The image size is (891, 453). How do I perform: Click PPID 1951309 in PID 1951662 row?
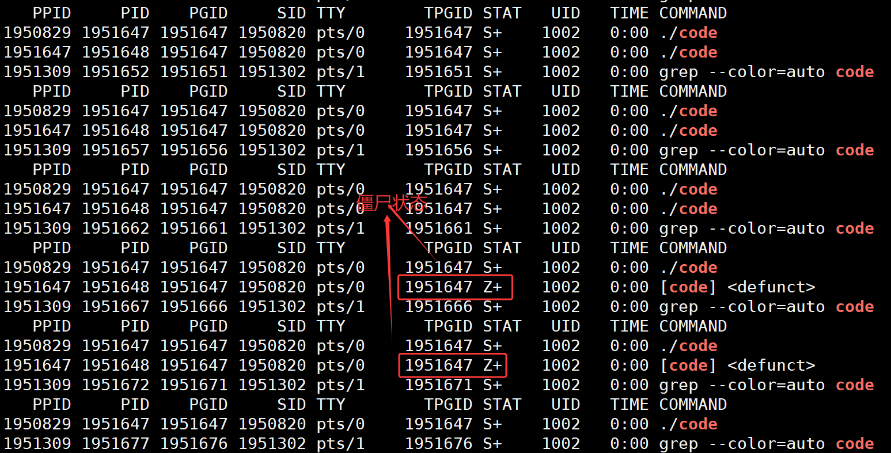coord(37,229)
